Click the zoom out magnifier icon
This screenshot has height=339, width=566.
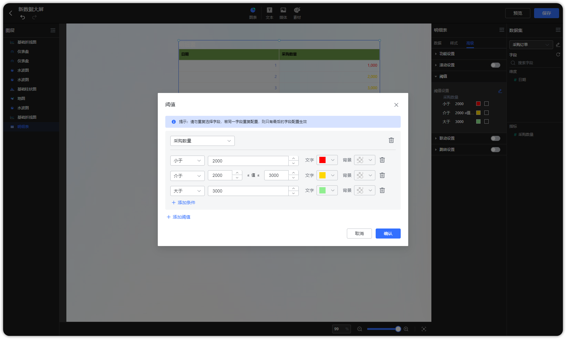[360, 329]
